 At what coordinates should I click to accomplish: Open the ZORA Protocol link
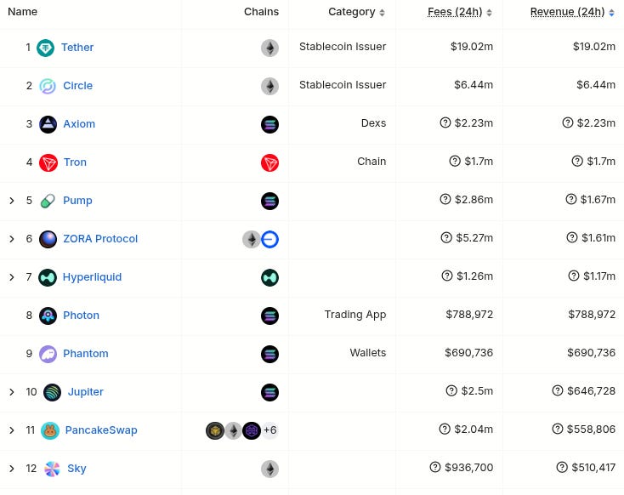100,238
